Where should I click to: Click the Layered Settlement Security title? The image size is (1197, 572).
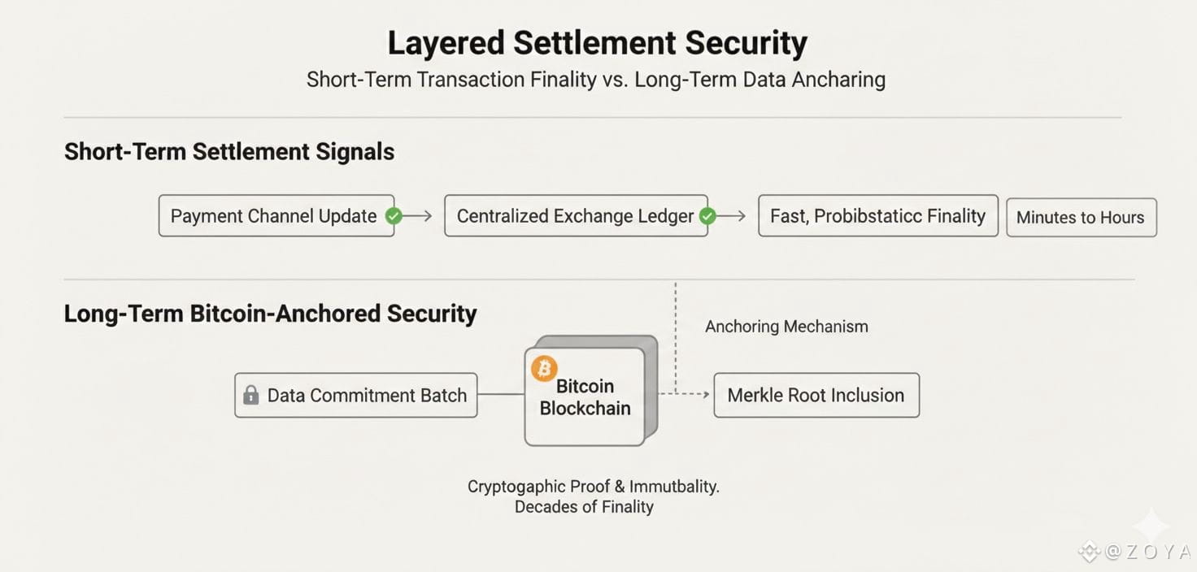click(x=597, y=43)
